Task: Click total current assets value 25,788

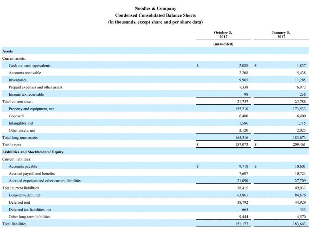Action: point(300,102)
